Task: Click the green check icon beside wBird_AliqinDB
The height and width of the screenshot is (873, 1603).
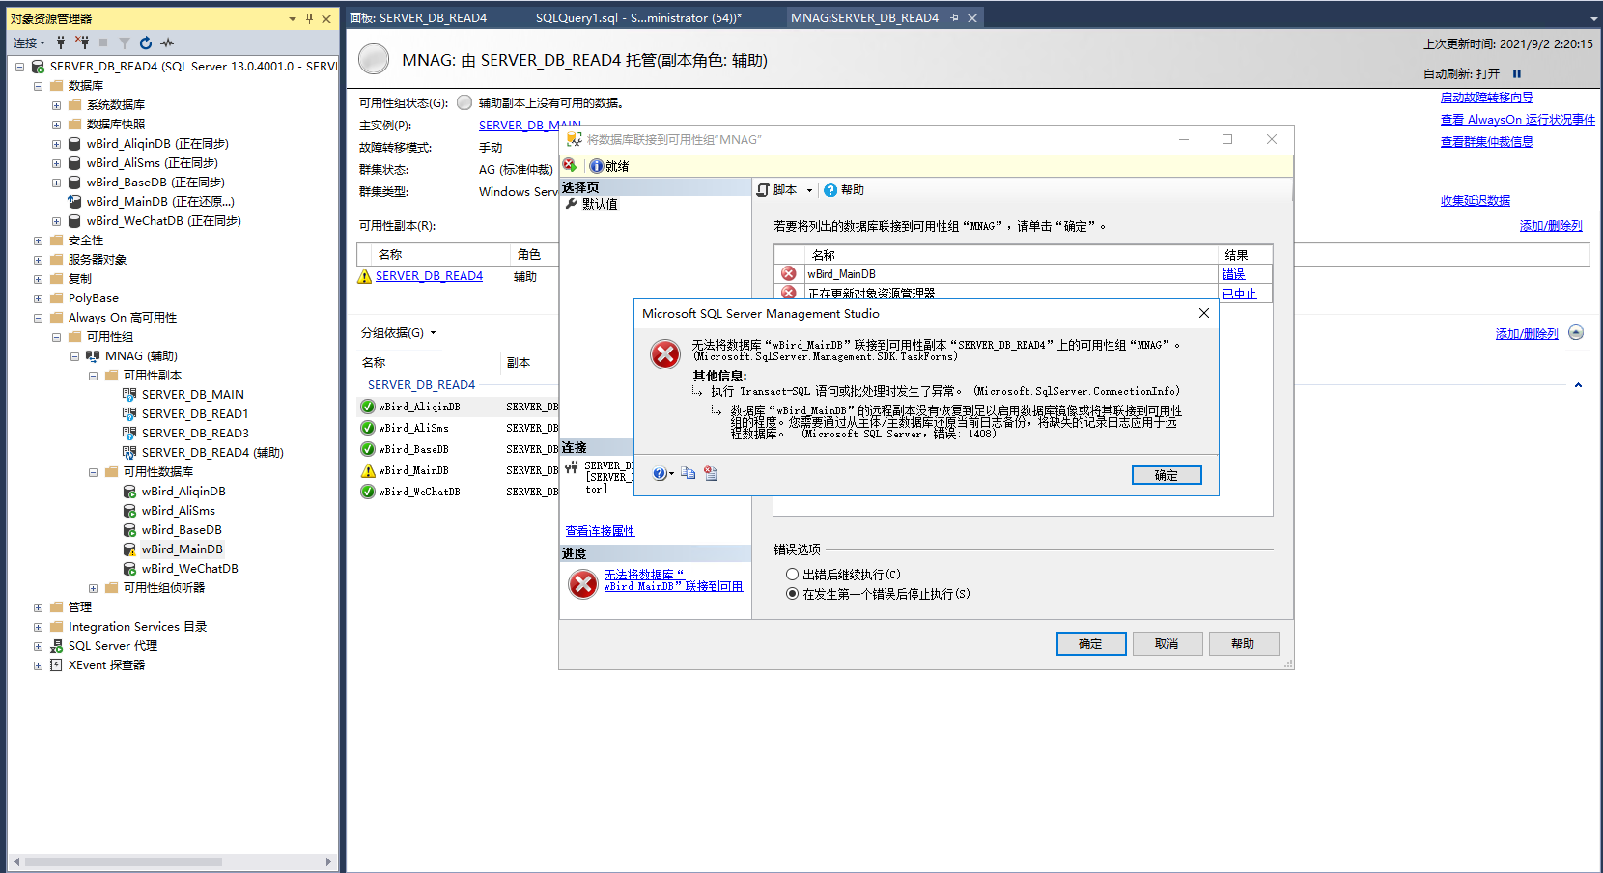Action: [x=368, y=407]
